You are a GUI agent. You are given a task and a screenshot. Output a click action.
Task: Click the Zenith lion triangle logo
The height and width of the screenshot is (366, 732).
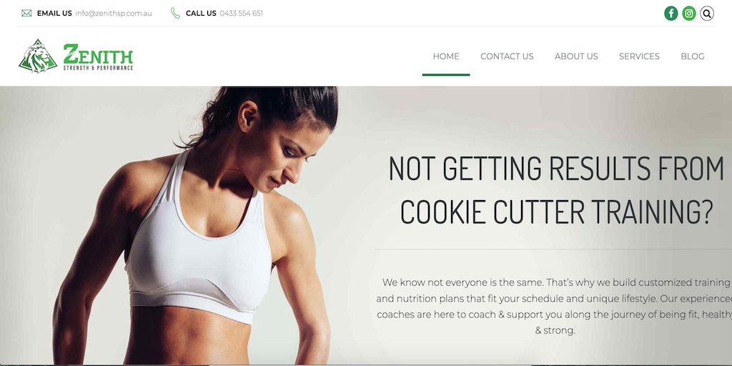click(38, 56)
